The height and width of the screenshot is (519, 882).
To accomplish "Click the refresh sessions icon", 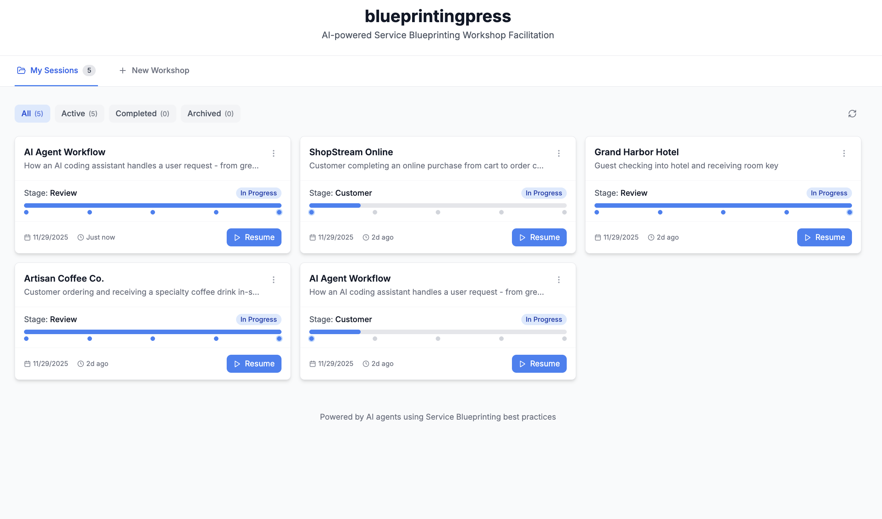I will pos(852,114).
